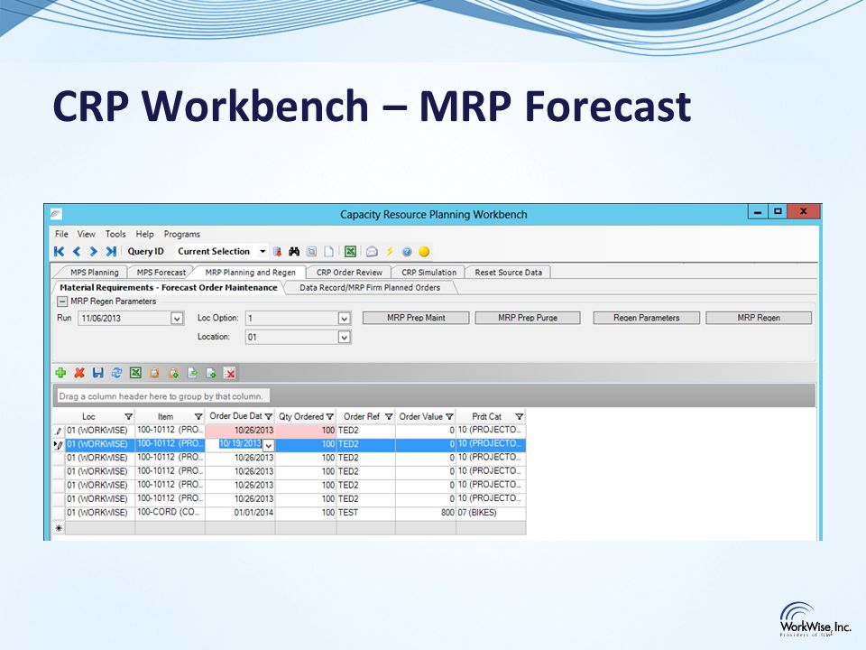The image size is (866, 650).
Task: Click the top toolbar Excel export icon
Action: [x=350, y=252]
